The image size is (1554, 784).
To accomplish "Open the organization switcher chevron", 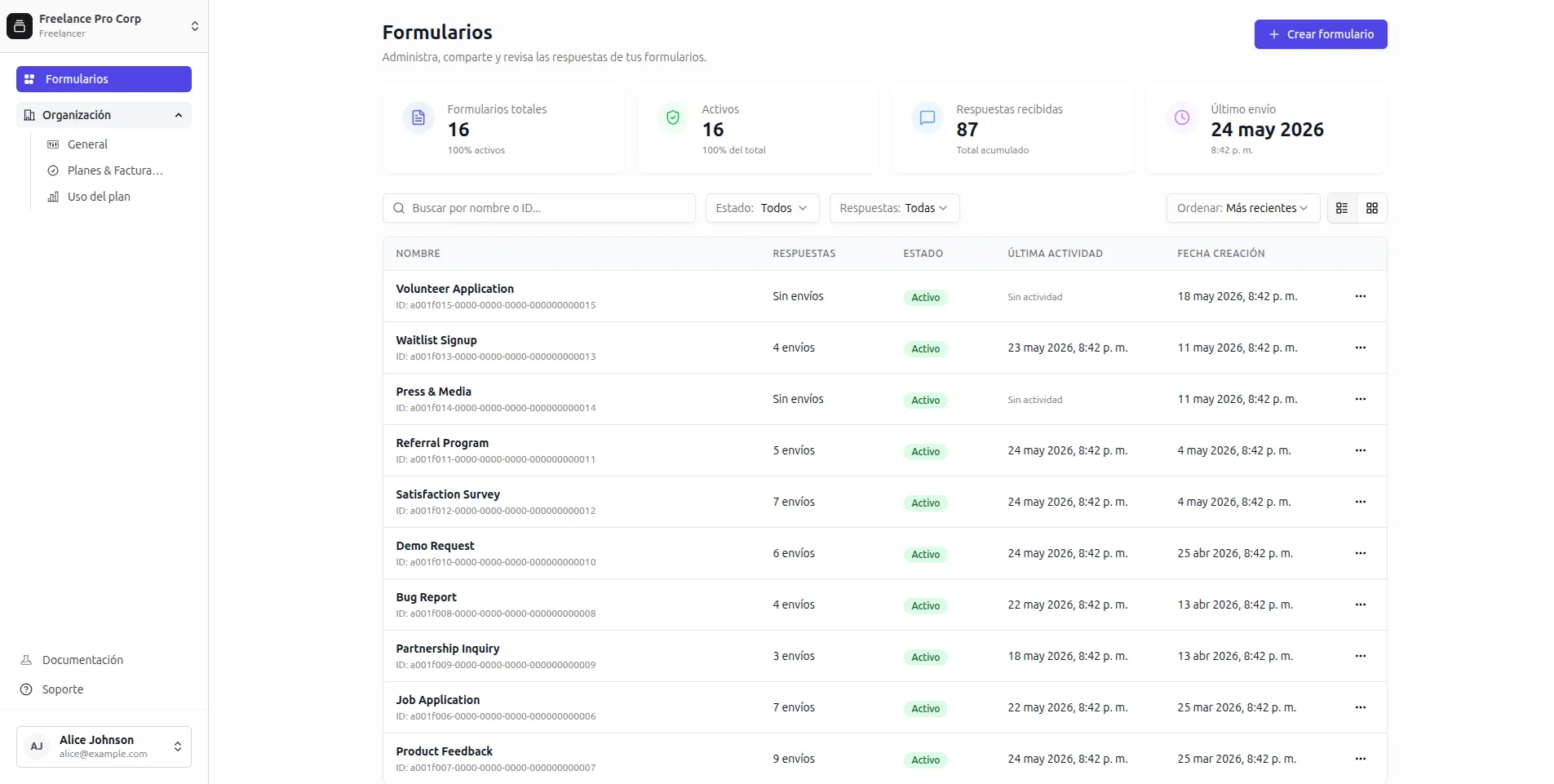I will pyautogui.click(x=195, y=26).
